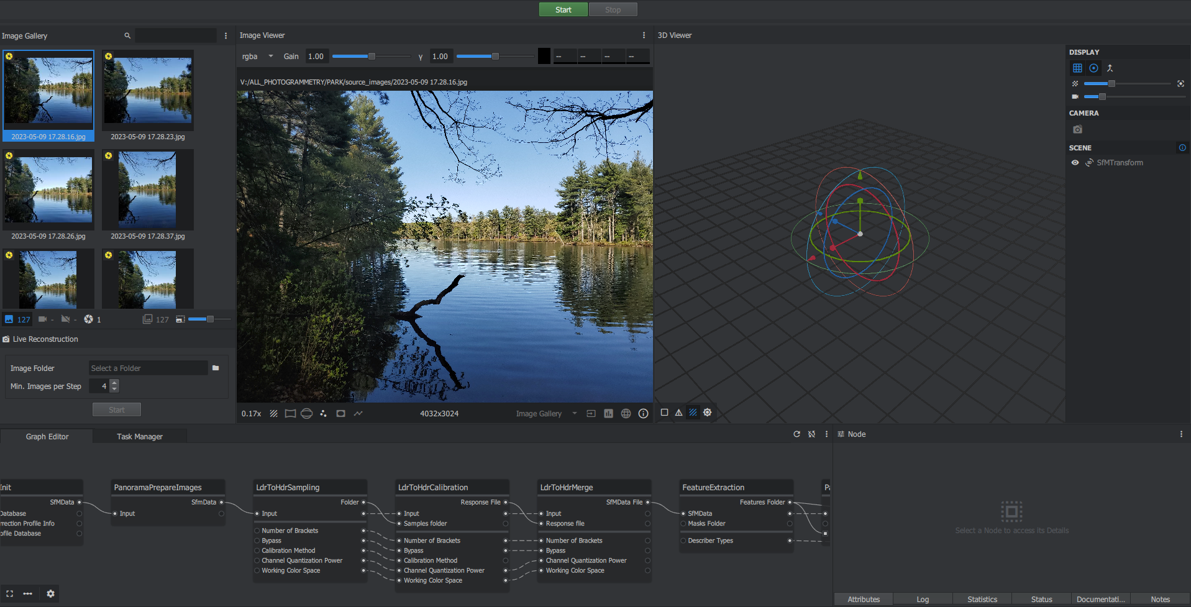1191x607 pixels.
Task: Click the images count filter showing 127
Action: pos(17,319)
